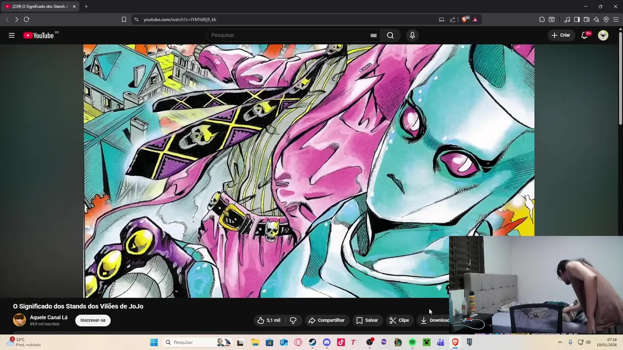Open Outlook from the taskbar
This screenshot has width=623, height=350.
(x=284, y=342)
